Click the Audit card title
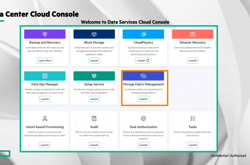This screenshot has width=250, height=165. [x=94, y=127]
